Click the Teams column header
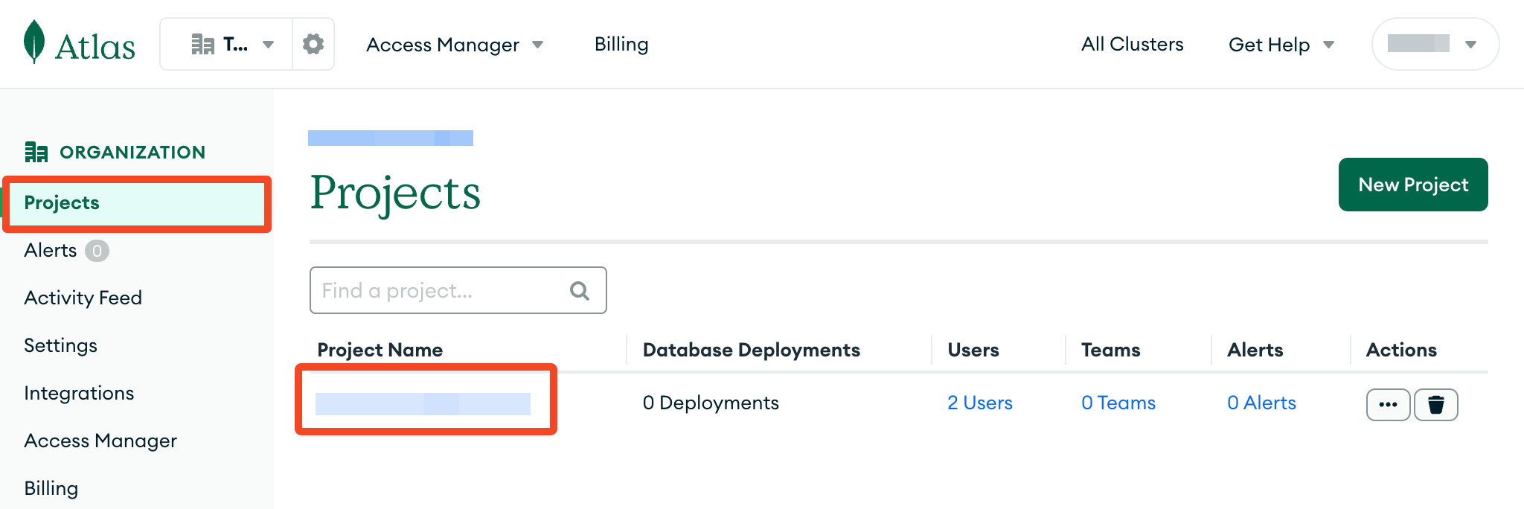1524x509 pixels. click(1110, 350)
